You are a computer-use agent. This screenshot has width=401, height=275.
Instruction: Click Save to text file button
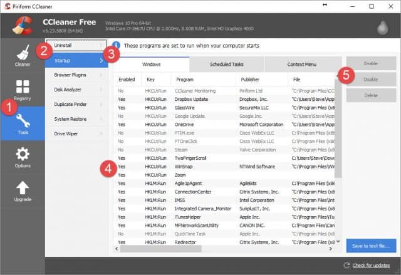tap(371, 246)
